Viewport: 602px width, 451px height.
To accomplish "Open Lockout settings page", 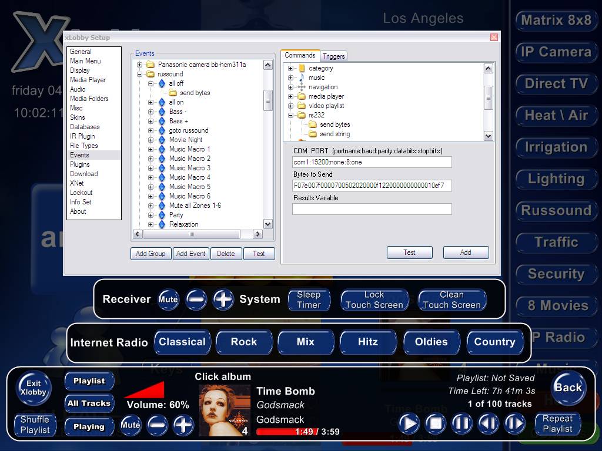I will [81, 193].
